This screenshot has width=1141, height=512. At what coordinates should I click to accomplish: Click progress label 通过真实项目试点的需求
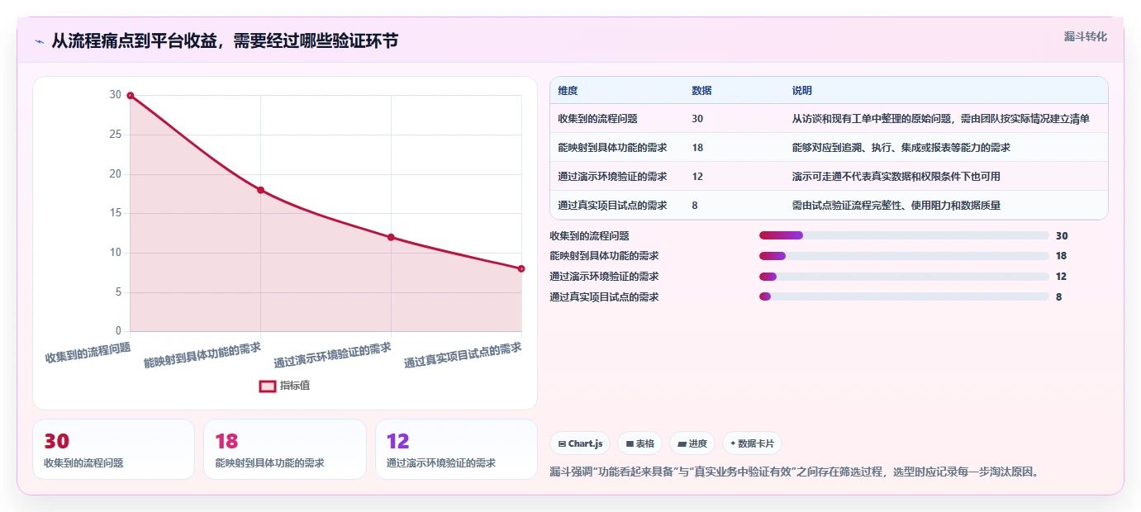pyautogui.click(x=604, y=297)
